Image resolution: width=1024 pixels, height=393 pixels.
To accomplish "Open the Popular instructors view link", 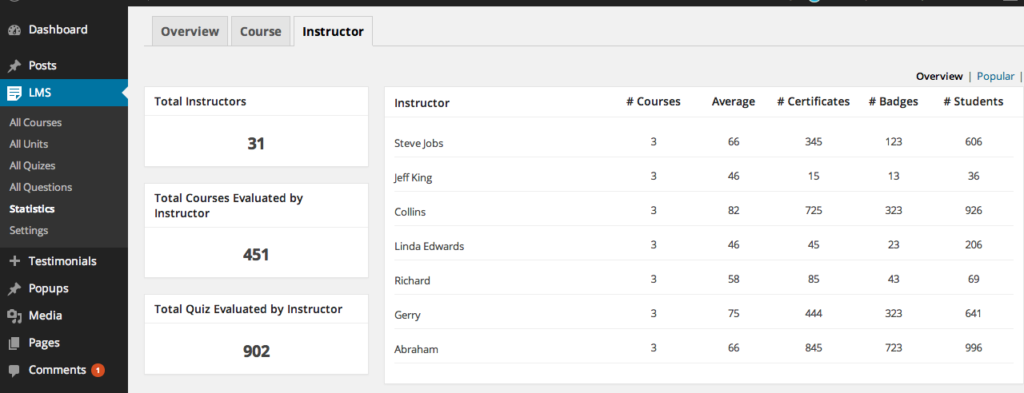I will (x=995, y=77).
